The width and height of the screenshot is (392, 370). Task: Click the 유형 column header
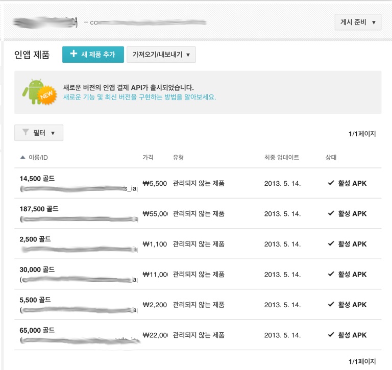coord(178,157)
